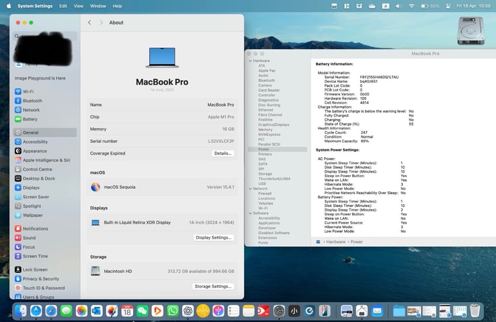The height and width of the screenshot is (322, 496).
Task: Open the View menu
Action: (x=78, y=6)
